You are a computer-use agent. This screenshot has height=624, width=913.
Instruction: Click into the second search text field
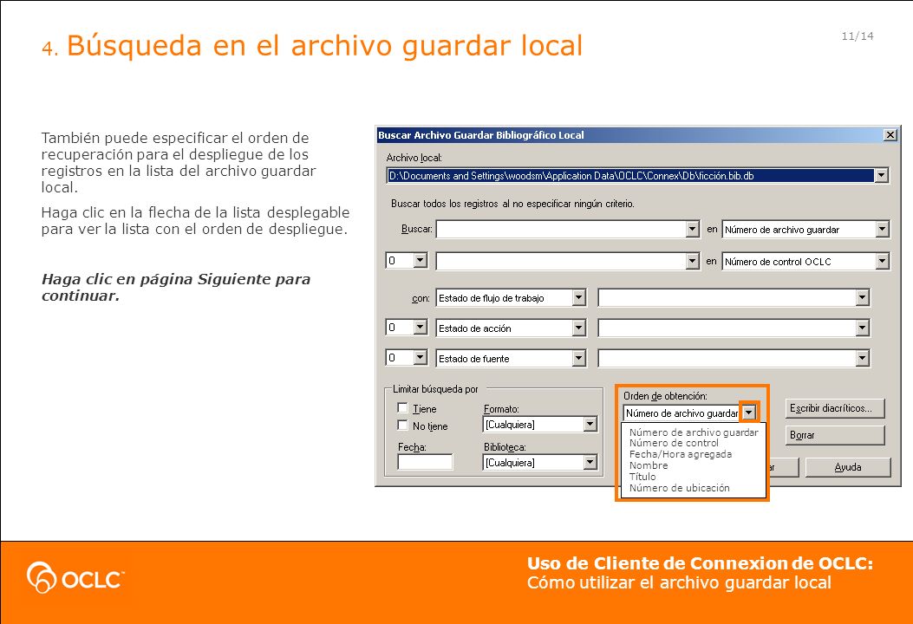[561, 262]
